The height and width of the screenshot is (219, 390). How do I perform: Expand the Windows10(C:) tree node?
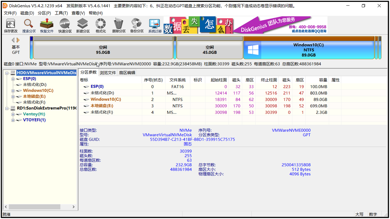tap(13, 91)
